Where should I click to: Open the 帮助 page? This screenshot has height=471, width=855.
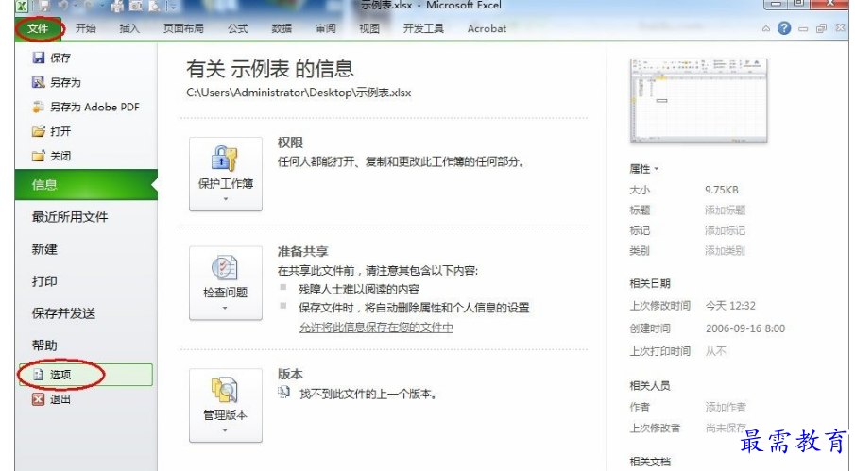[x=44, y=345]
